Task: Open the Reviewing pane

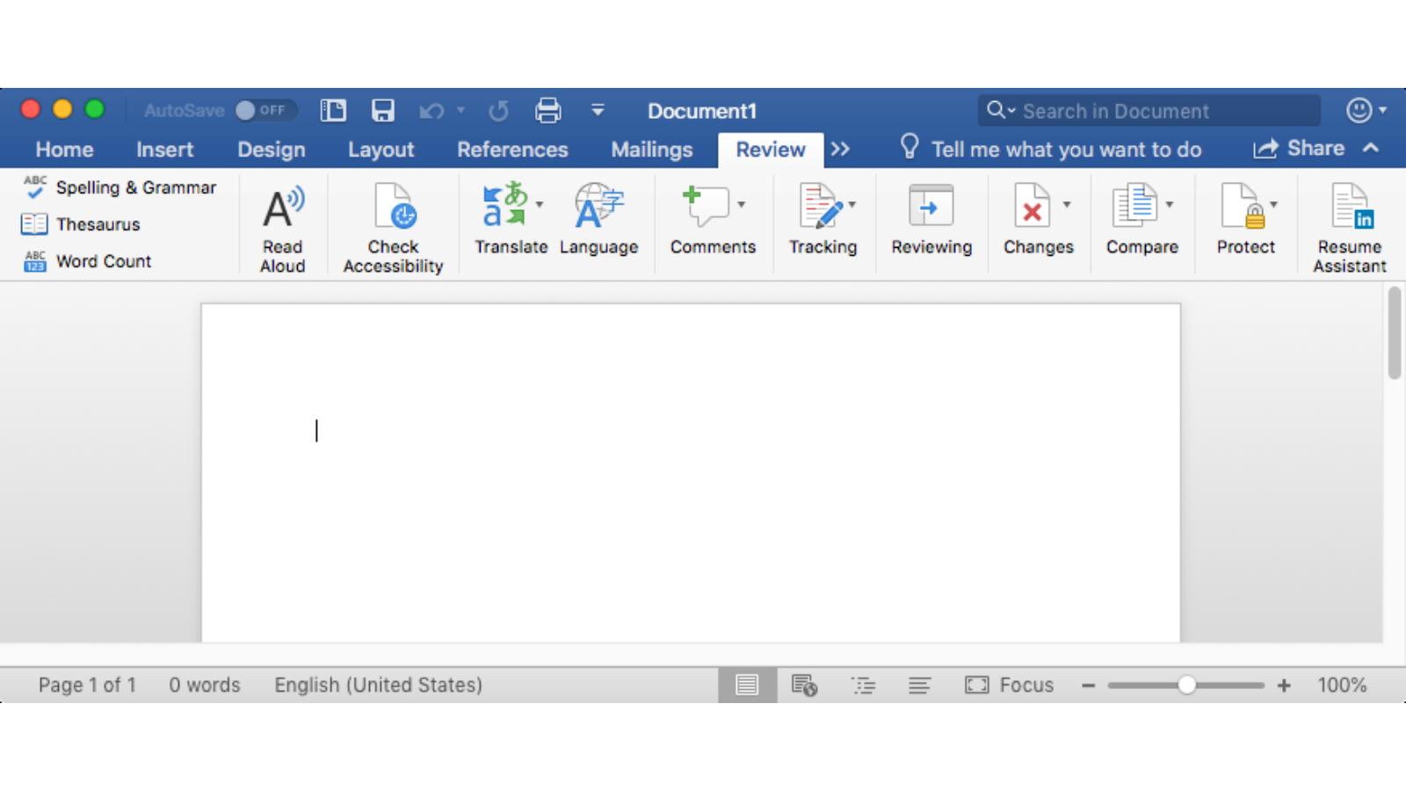Action: point(931,220)
